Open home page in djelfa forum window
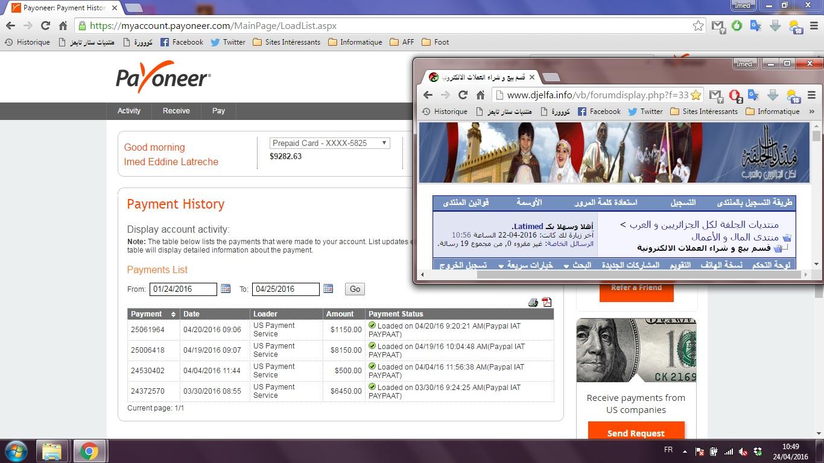 coord(480,95)
